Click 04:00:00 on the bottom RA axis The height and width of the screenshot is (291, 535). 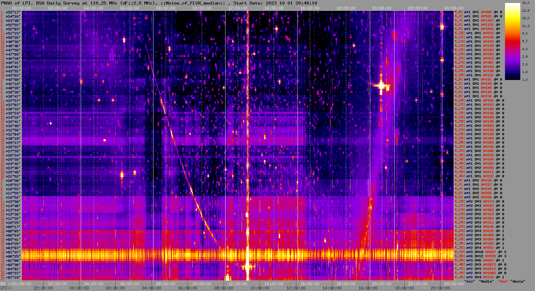tap(94, 284)
